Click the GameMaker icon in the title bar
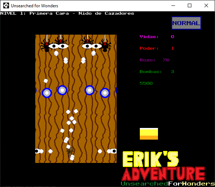 [x=6, y=5]
